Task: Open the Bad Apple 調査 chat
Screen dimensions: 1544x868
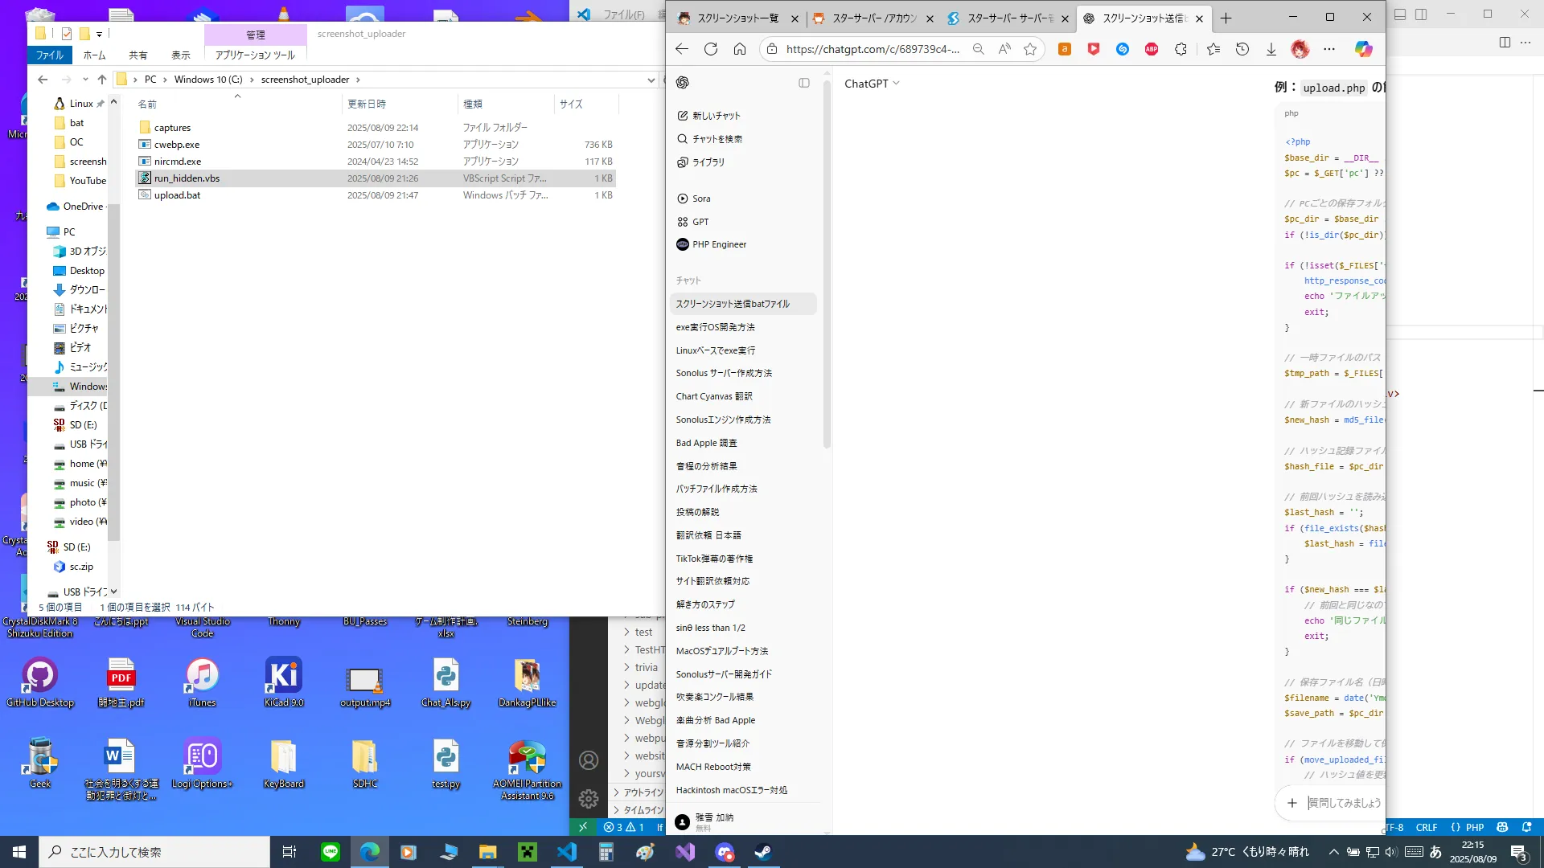Action: (x=707, y=443)
